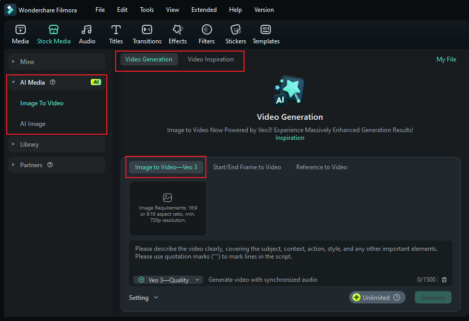Select Start/End Frame to Video tab
The image size is (469, 321).
247,167
